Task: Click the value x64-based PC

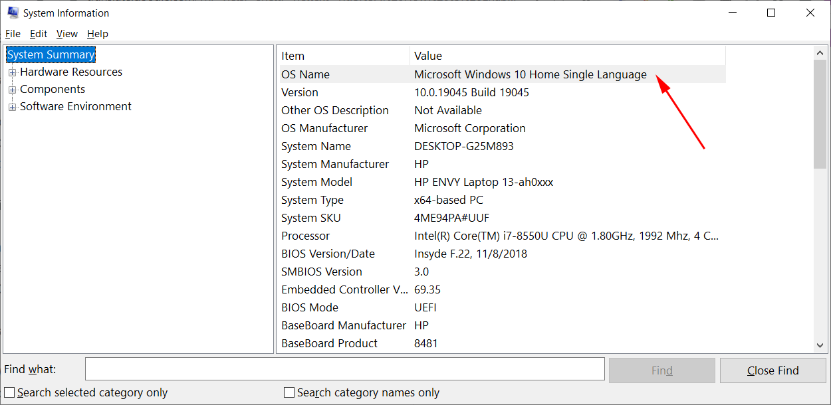Action: (x=449, y=200)
